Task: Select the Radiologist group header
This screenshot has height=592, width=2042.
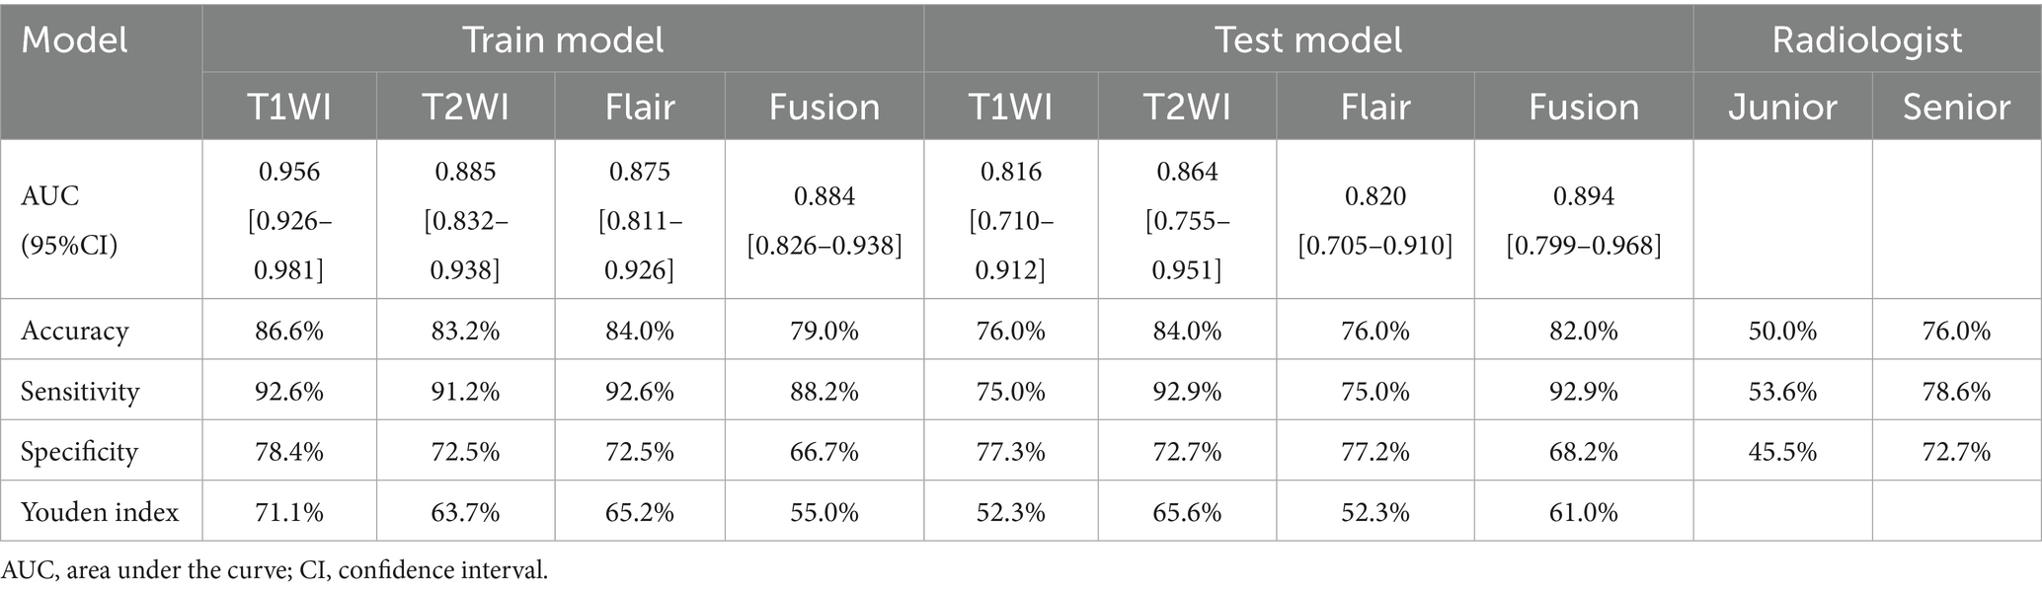Action: [1866, 40]
